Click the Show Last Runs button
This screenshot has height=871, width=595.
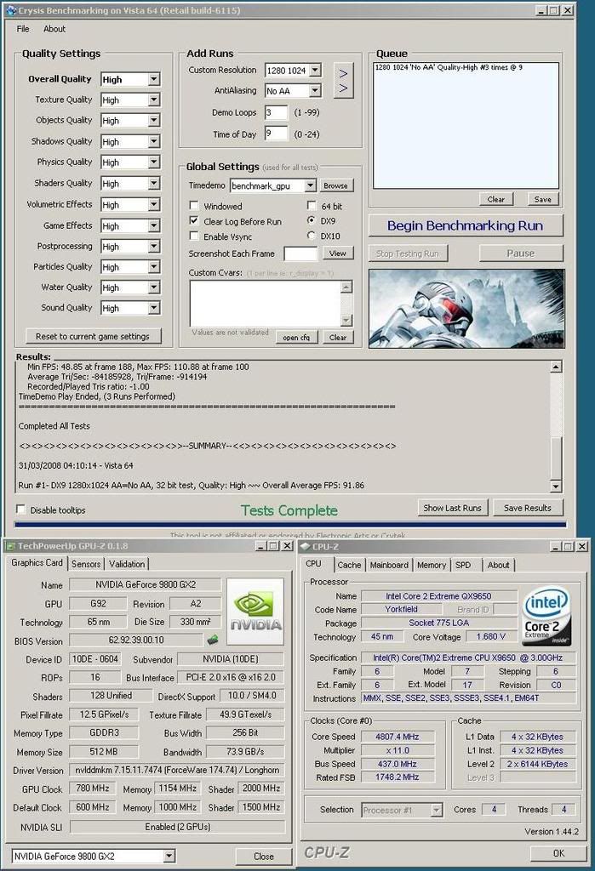click(452, 508)
